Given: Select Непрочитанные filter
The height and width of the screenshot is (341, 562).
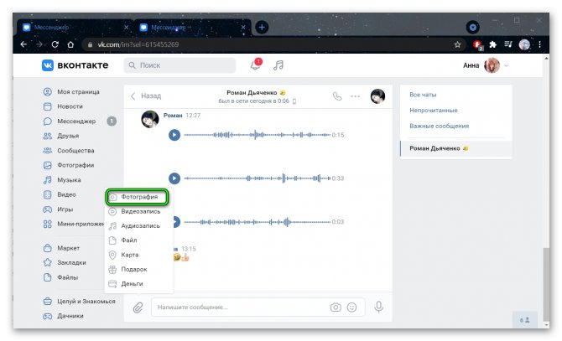Looking at the screenshot, I should coord(434,111).
